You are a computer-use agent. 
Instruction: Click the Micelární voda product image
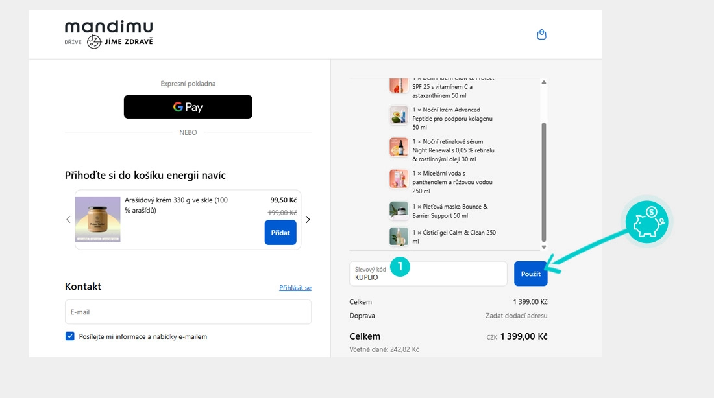[x=399, y=179]
